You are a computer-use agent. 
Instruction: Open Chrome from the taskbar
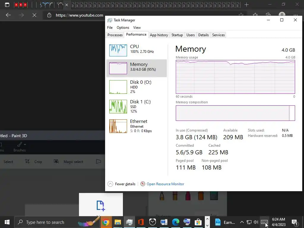pyautogui.click(x=106, y=222)
